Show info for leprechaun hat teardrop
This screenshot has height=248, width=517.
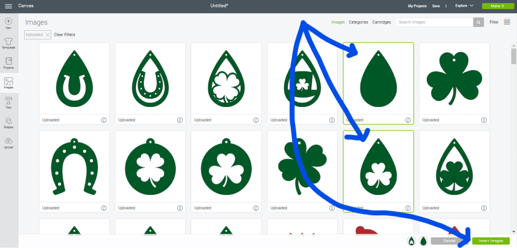pos(332,120)
